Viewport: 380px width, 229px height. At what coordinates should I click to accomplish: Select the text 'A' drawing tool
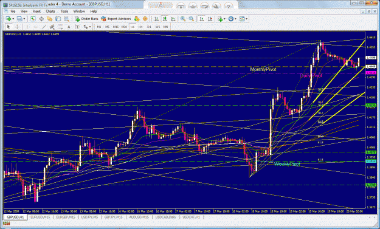click(x=69, y=27)
